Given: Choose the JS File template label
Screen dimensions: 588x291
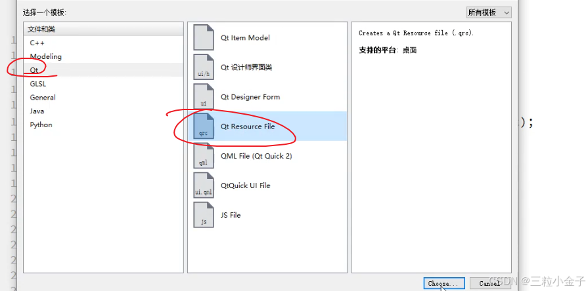Looking at the screenshot, I should [x=230, y=215].
